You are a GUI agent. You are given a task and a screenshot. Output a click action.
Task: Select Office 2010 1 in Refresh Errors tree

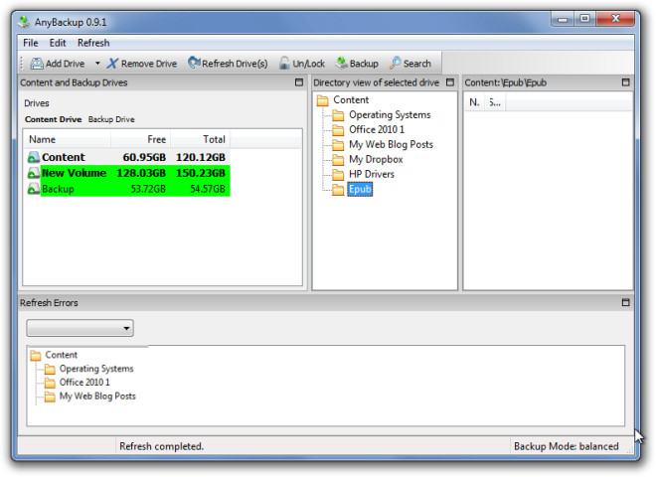click(84, 383)
